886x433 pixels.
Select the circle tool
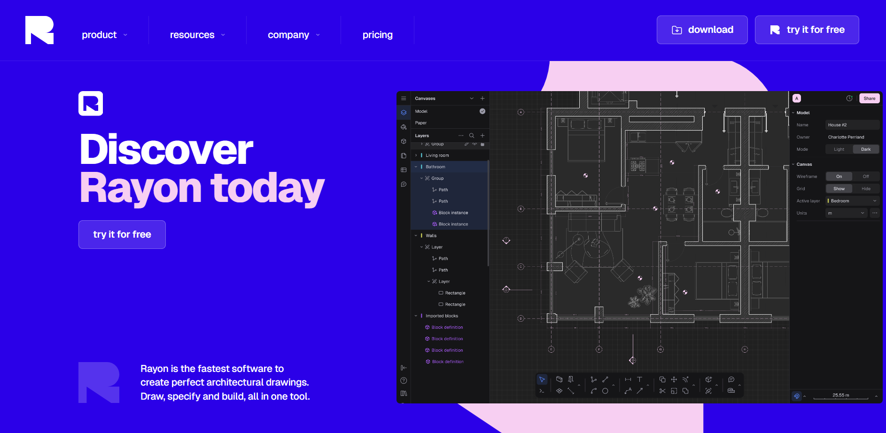tap(605, 391)
